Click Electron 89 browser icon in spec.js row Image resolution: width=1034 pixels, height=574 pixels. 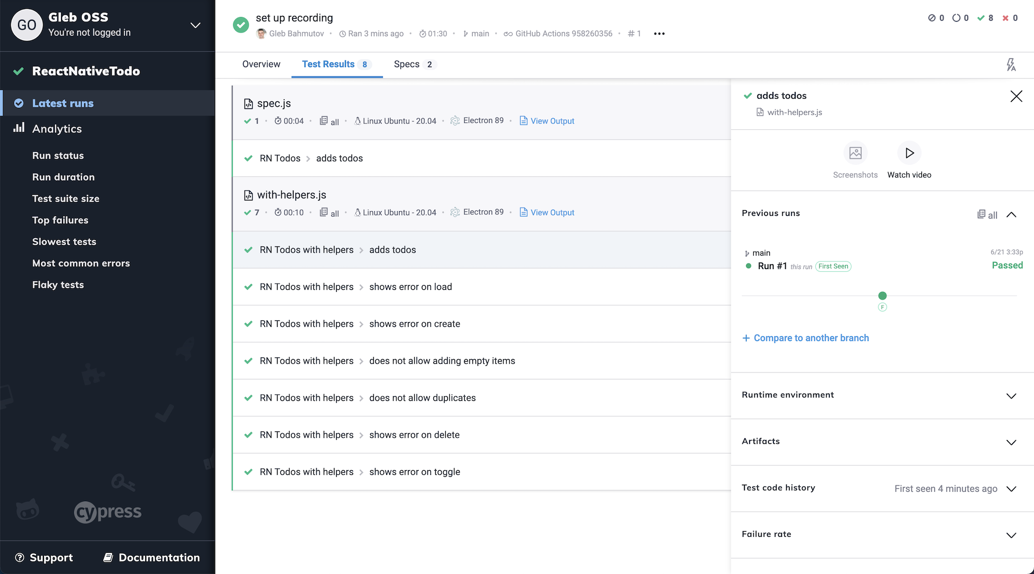pos(455,120)
